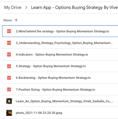118x119 pixels.
Task: Select 5.Strategy - Option Buying Momentum Strategy.ts
Action: pyautogui.click(x=51, y=66)
